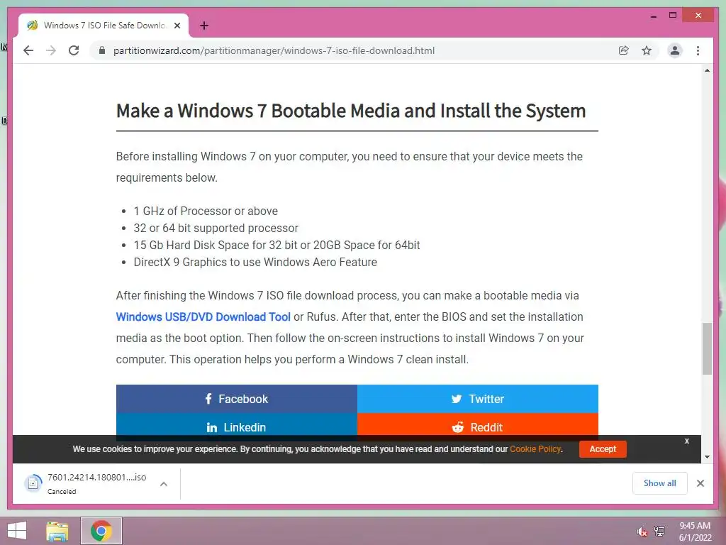Expand the ISO download options chevron
The image size is (726, 545).
click(x=164, y=484)
